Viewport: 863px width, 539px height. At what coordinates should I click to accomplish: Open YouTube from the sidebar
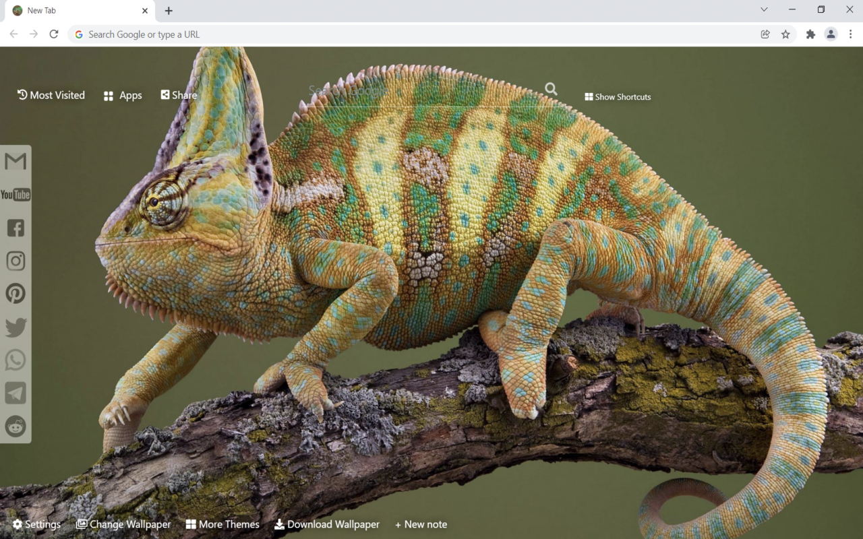[x=16, y=195]
